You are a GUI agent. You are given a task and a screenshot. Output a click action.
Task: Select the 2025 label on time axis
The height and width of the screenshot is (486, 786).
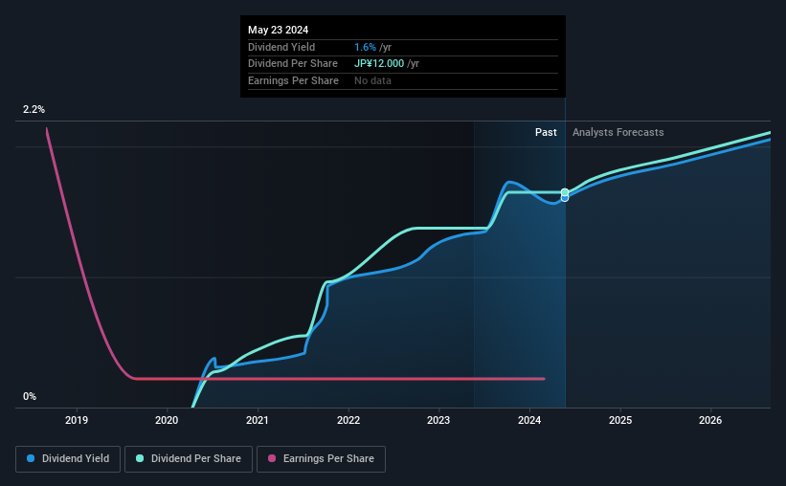620,420
